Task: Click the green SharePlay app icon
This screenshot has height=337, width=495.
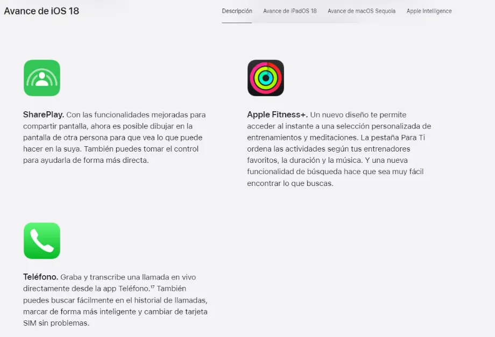Action: (41, 78)
